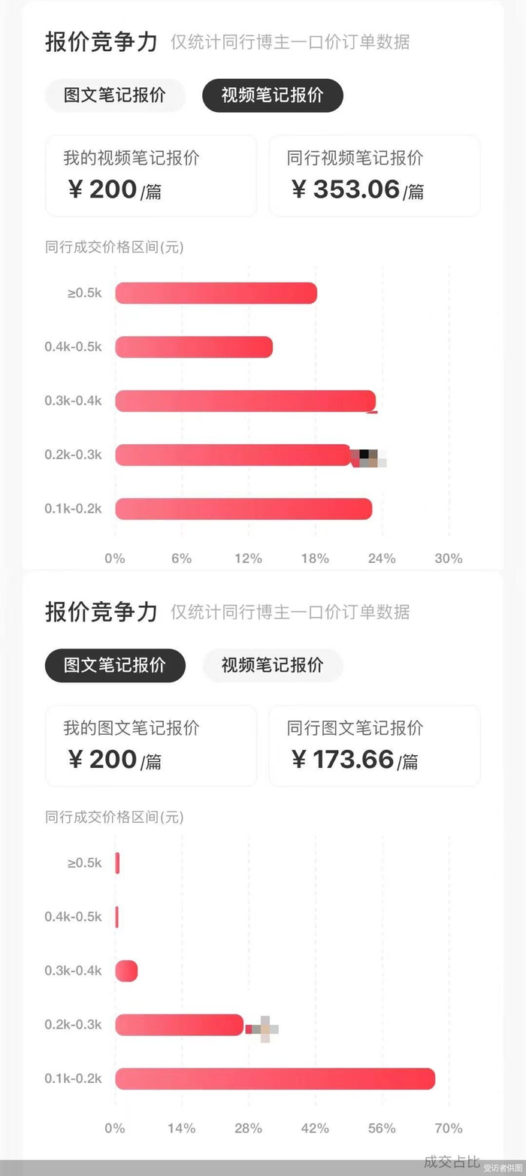Select the dark highlighted 图文笔记报价 tab
526x1176 pixels.
pyautogui.click(x=114, y=665)
